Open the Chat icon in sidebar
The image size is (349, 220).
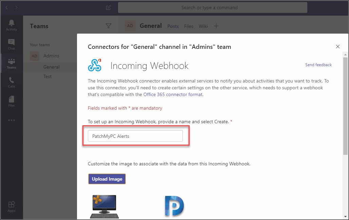click(x=11, y=44)
